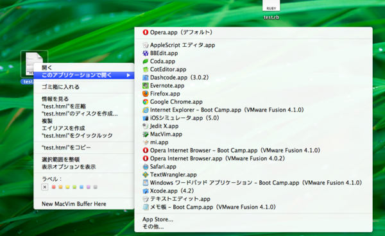
Task: Click the Opera icon beside Opera.app default entry
Action: [146, 32]
